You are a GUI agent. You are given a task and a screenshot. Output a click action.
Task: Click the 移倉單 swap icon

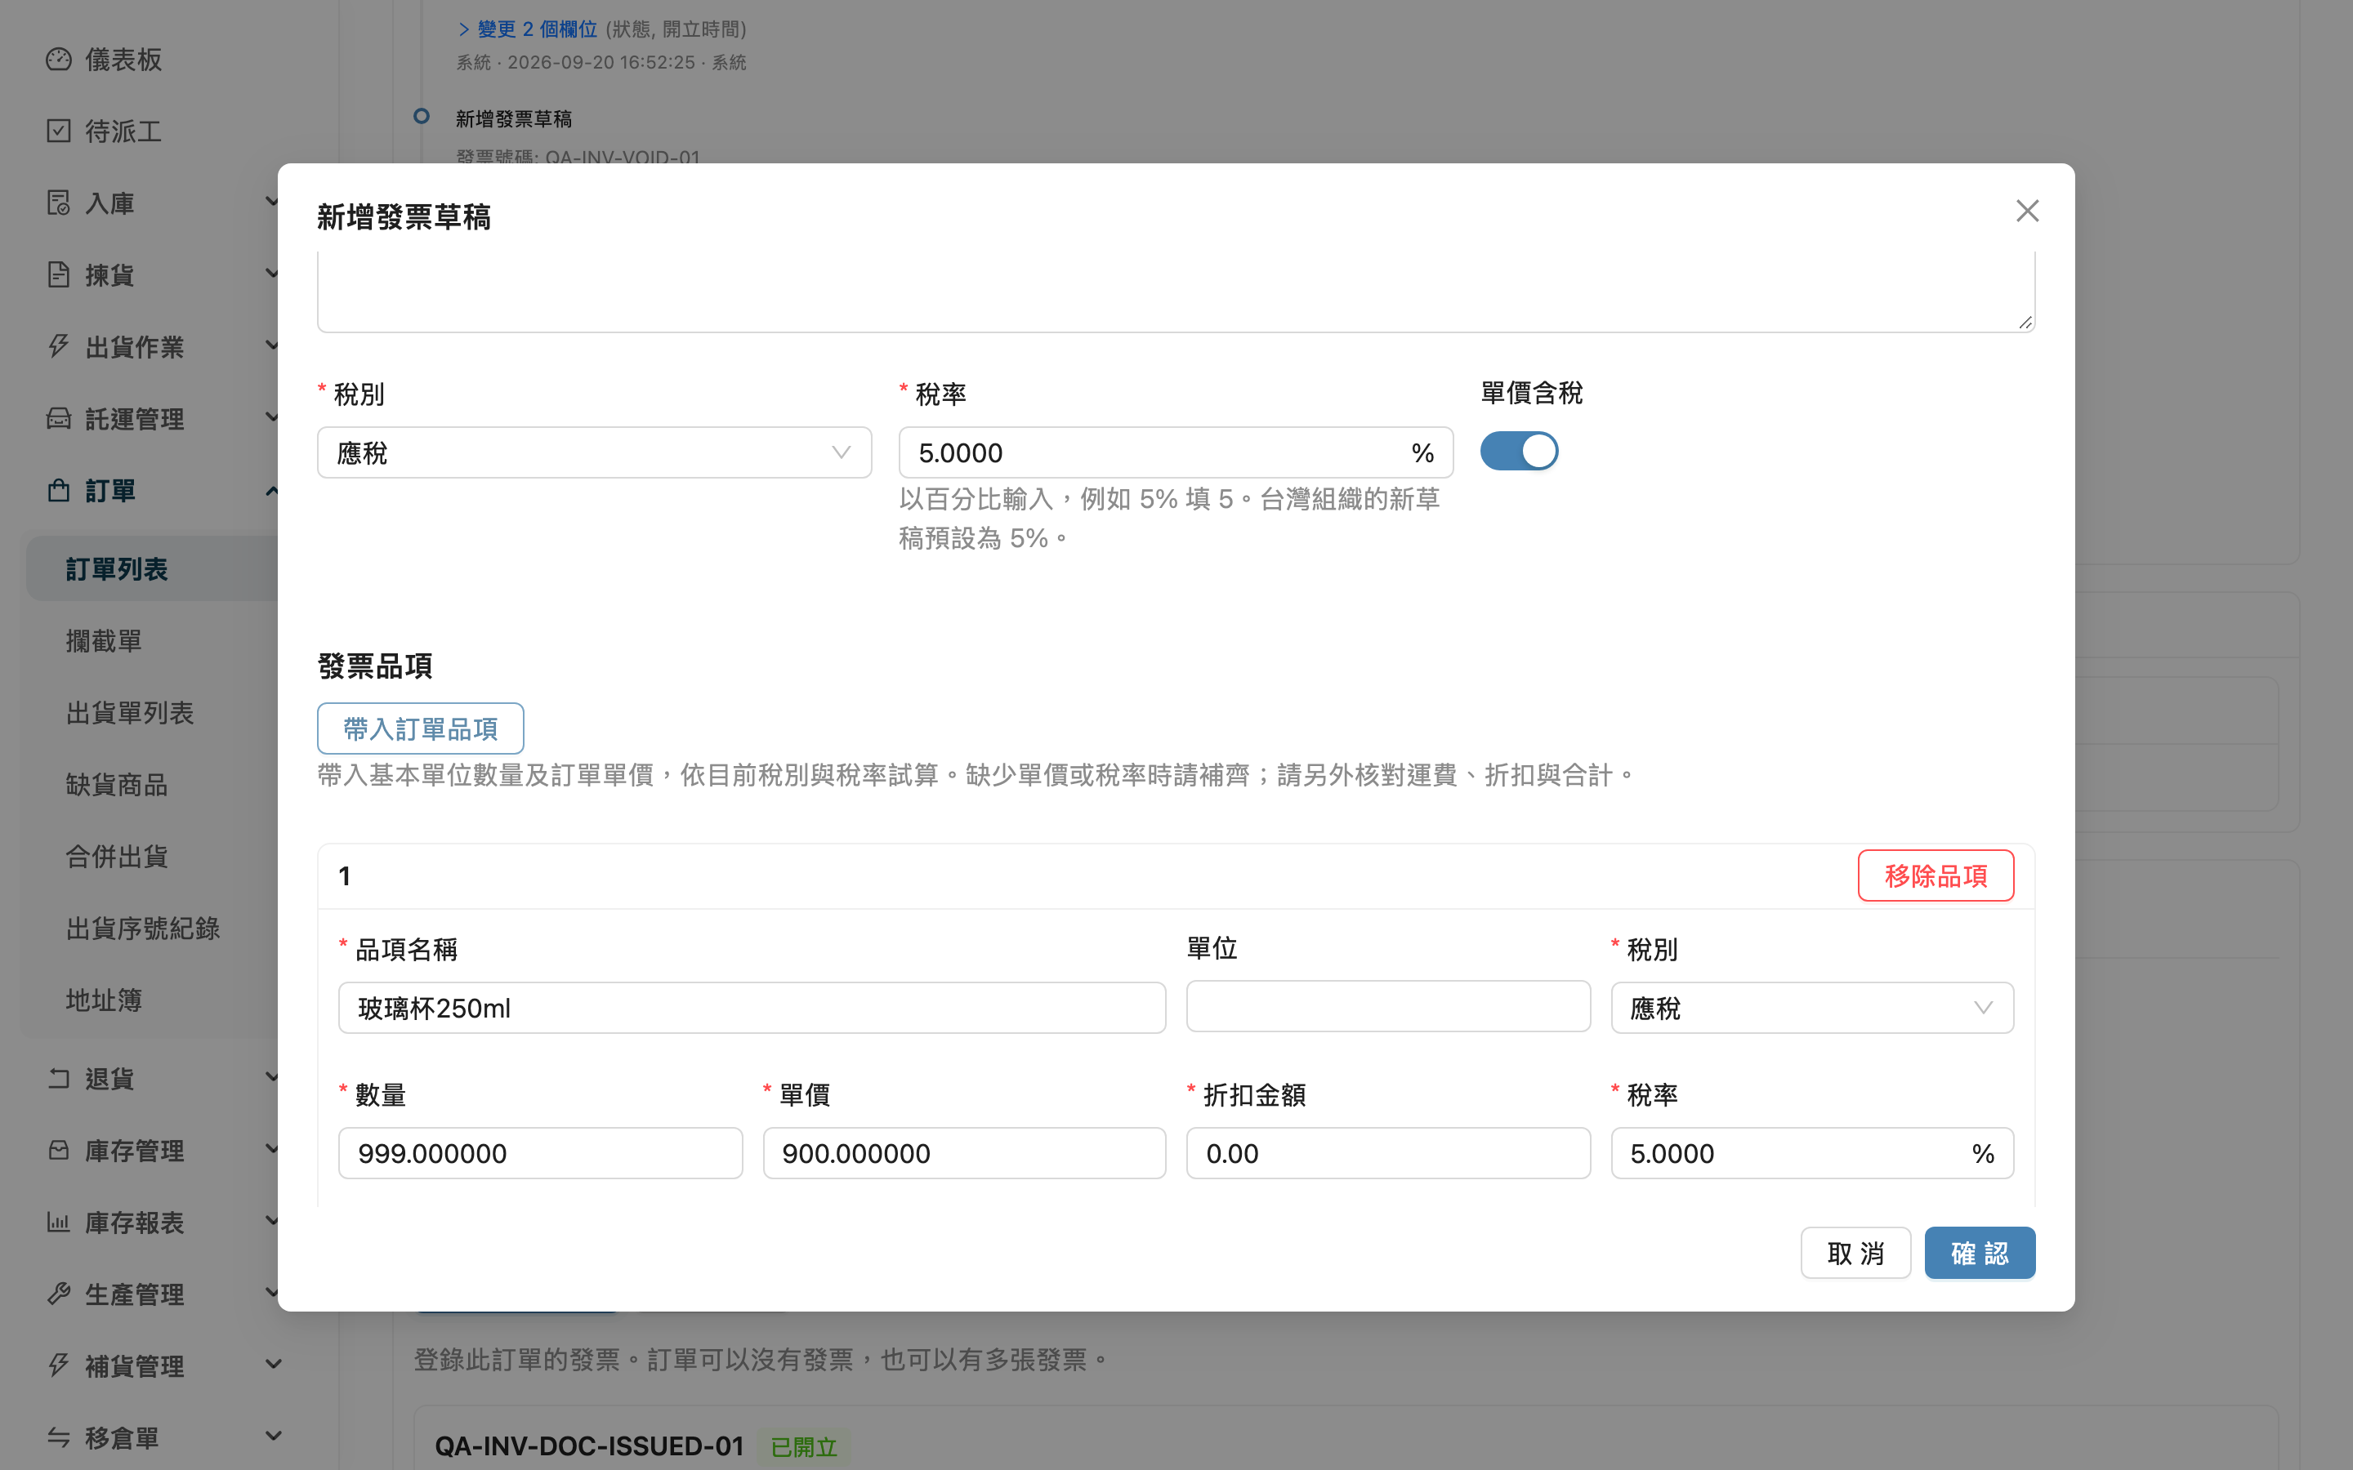point(58,1438)
